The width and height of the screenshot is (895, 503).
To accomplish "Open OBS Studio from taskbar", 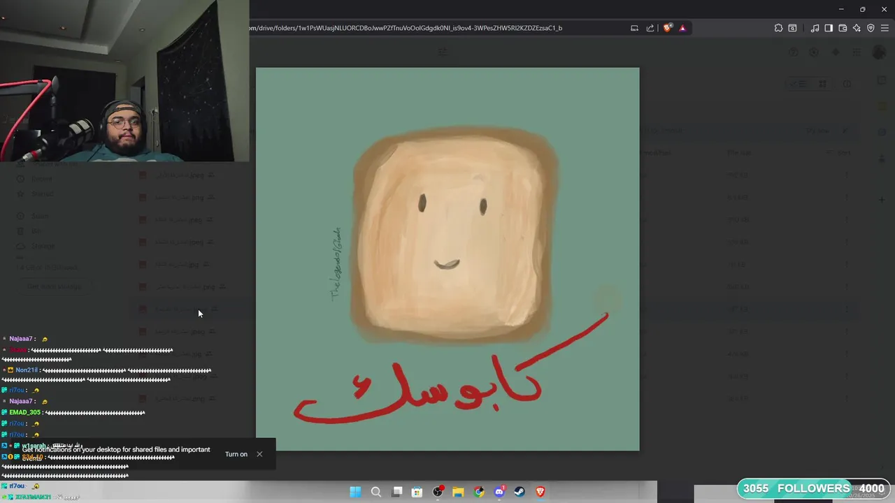I will (438, 492).
